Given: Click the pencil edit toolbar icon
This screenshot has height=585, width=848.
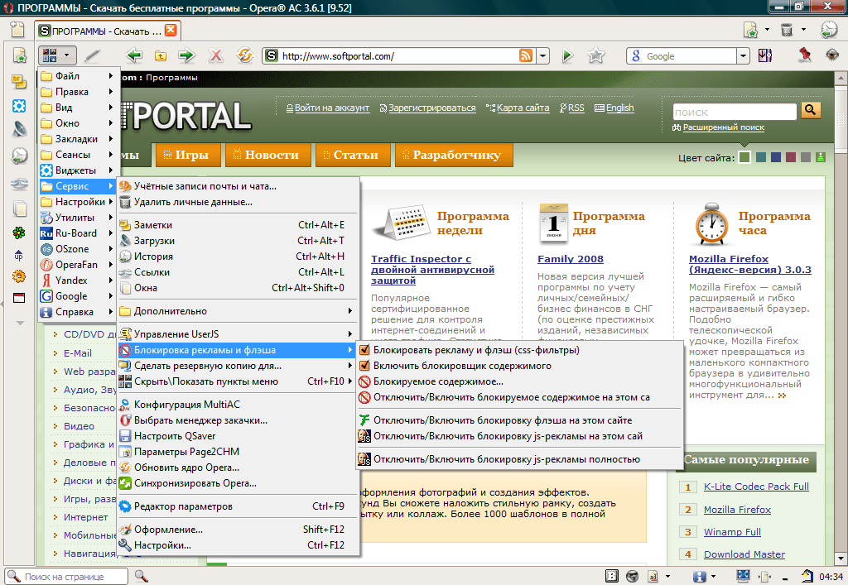Looking at the screenshot, I should click(x=93, y=55).
